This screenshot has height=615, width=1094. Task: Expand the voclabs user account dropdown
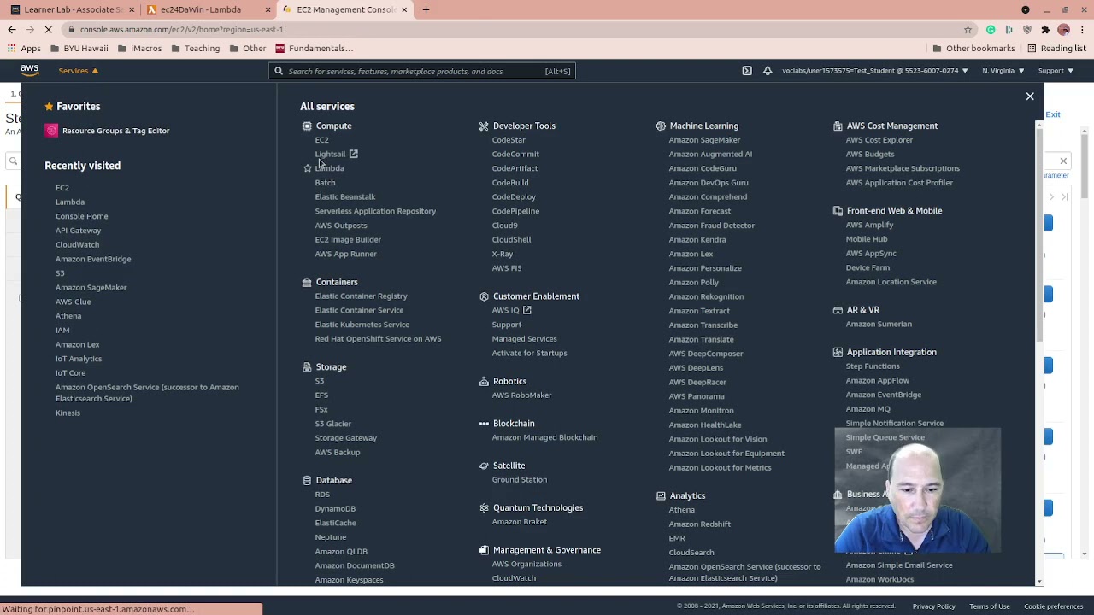[875, 71]
